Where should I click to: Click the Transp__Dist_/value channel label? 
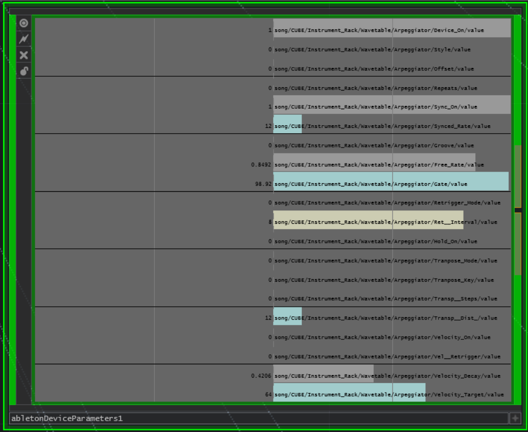(385, 318)
